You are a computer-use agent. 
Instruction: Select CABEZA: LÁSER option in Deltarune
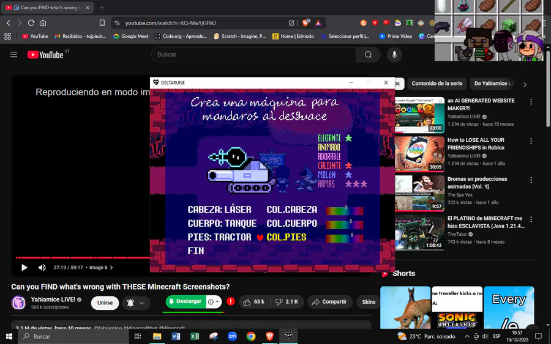219,210
